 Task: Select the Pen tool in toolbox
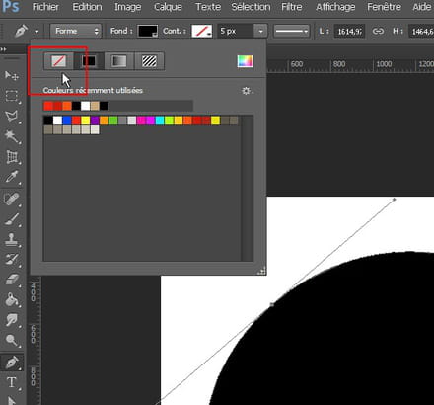coord(12,363)
